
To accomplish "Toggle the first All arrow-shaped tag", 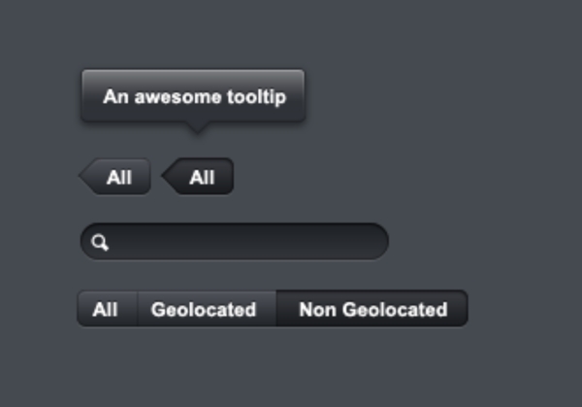I will click(116, 178).
